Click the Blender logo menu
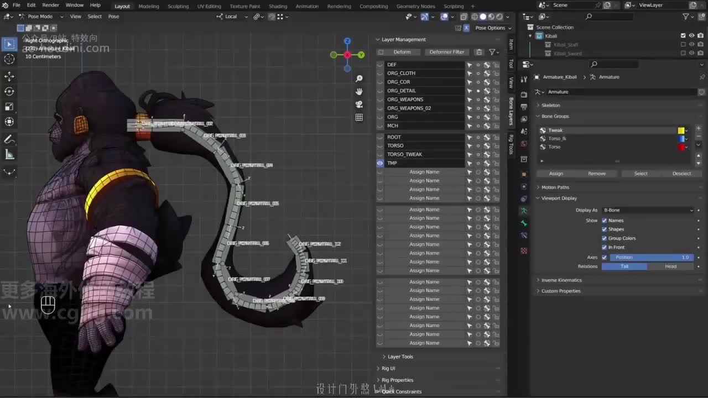 pos(6,6)
